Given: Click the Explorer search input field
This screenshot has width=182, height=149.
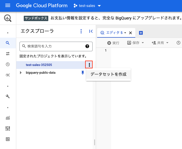Looking at the screenshot, I should [x=56, y=46].
